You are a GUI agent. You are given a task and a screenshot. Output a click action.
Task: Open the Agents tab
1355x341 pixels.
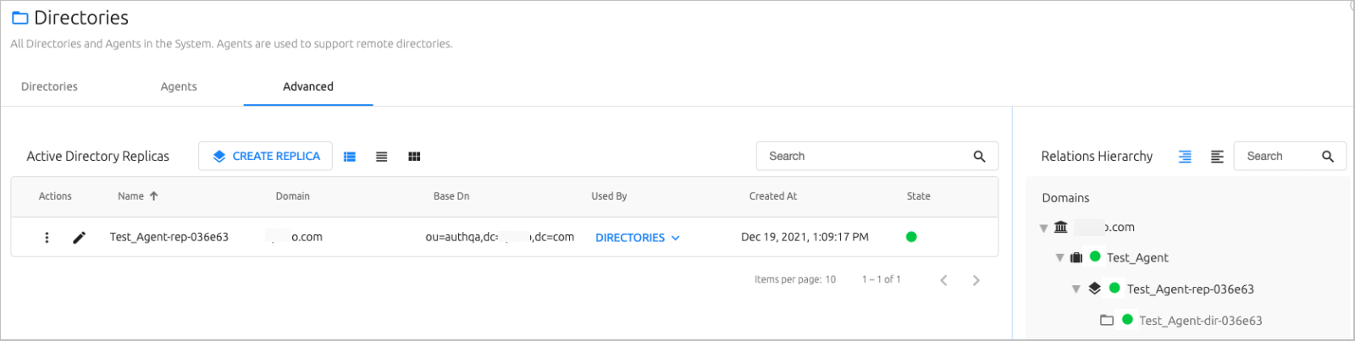(x=179, y=86)
